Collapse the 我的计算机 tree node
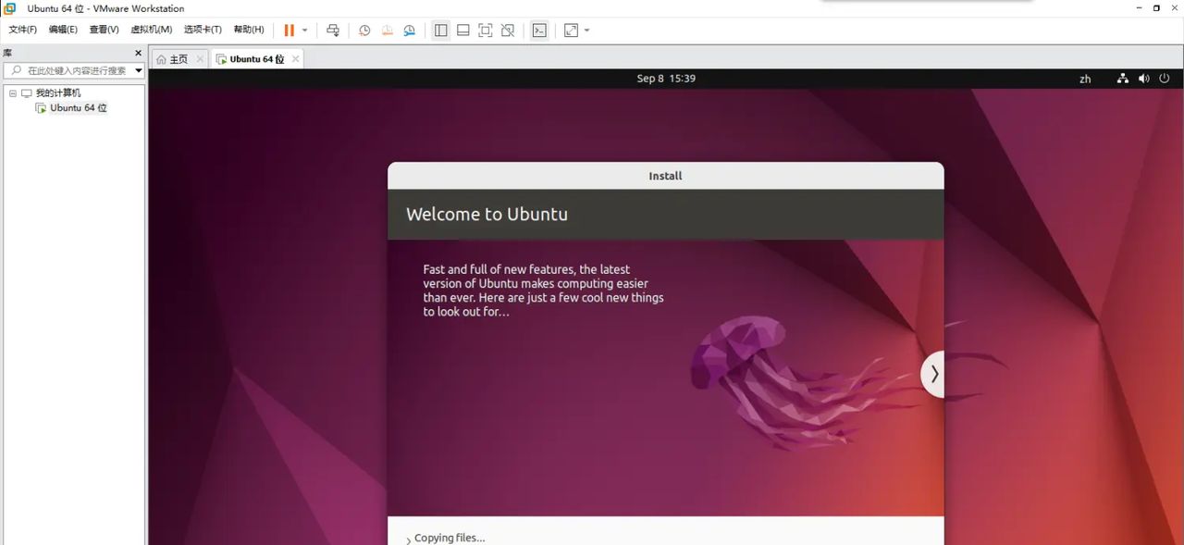 pyautogui.click(x=12, y=93)
